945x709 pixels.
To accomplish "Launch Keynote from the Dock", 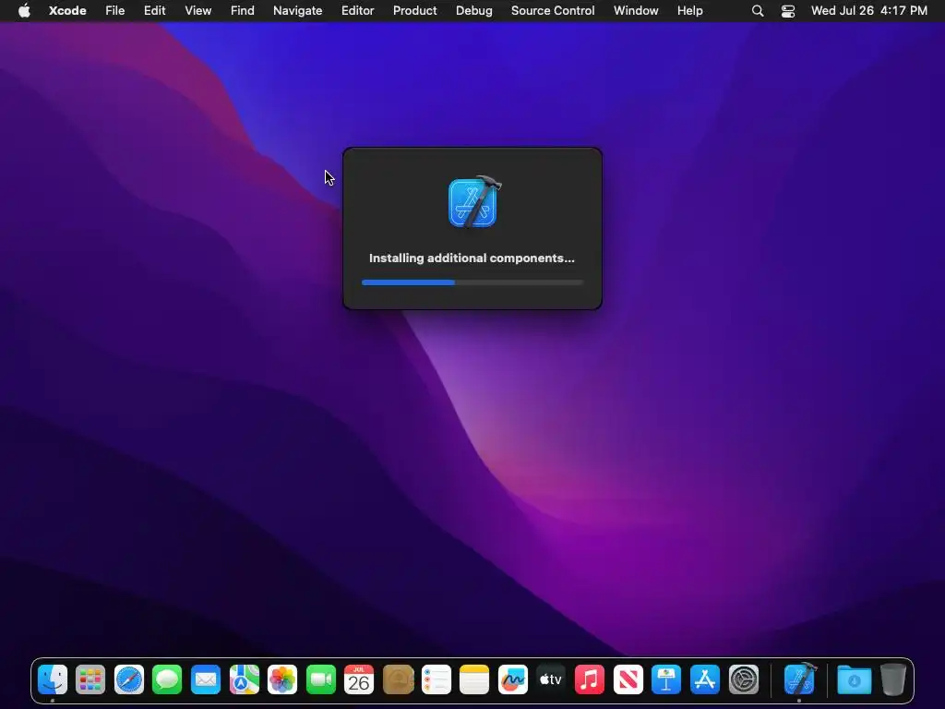I will pos(666,679).
